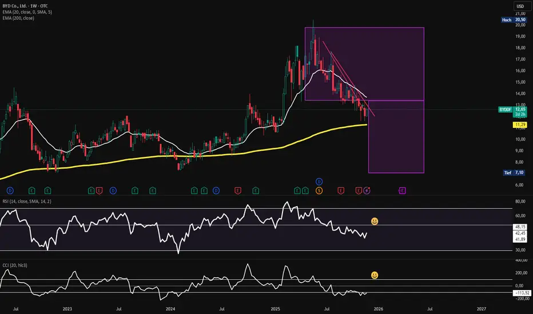
Task: Select the smiley emoji on the CCI pane
Action: pos(375,275)
